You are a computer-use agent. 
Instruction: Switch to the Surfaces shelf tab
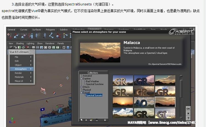coord(37,30)
